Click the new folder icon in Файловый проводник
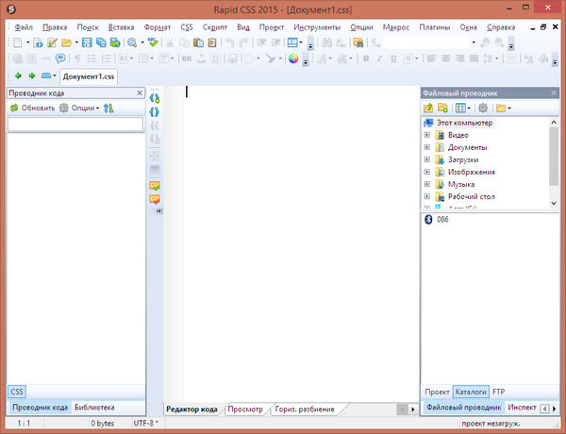This screenshot has width=566, height=434. point(442,108)
